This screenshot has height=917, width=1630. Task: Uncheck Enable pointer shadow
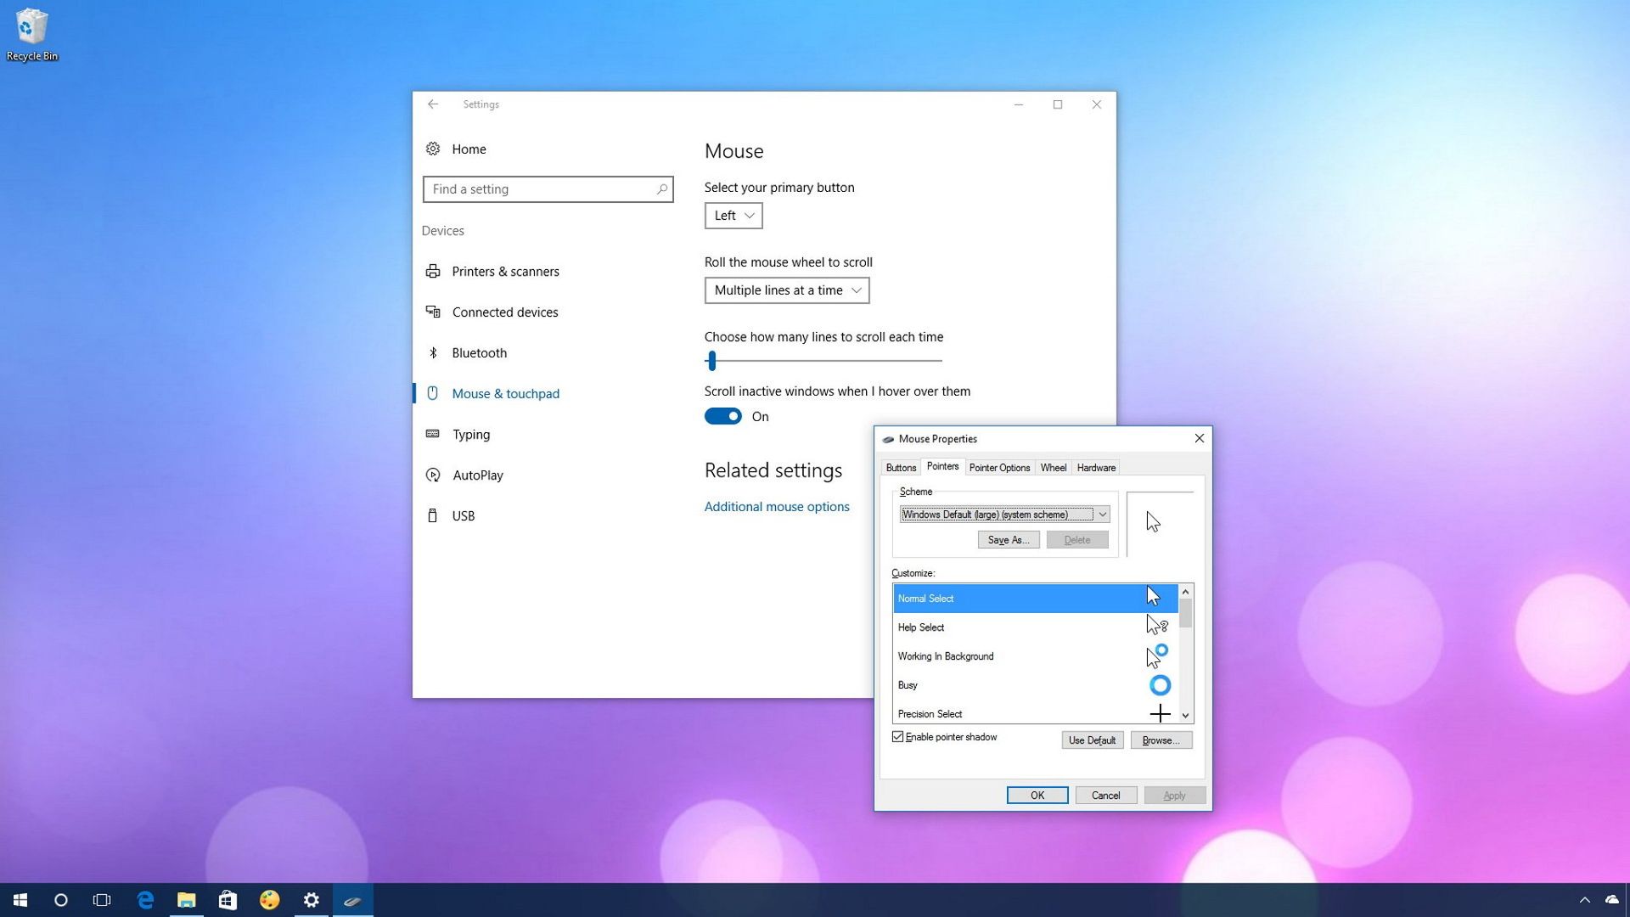(898, 736)
